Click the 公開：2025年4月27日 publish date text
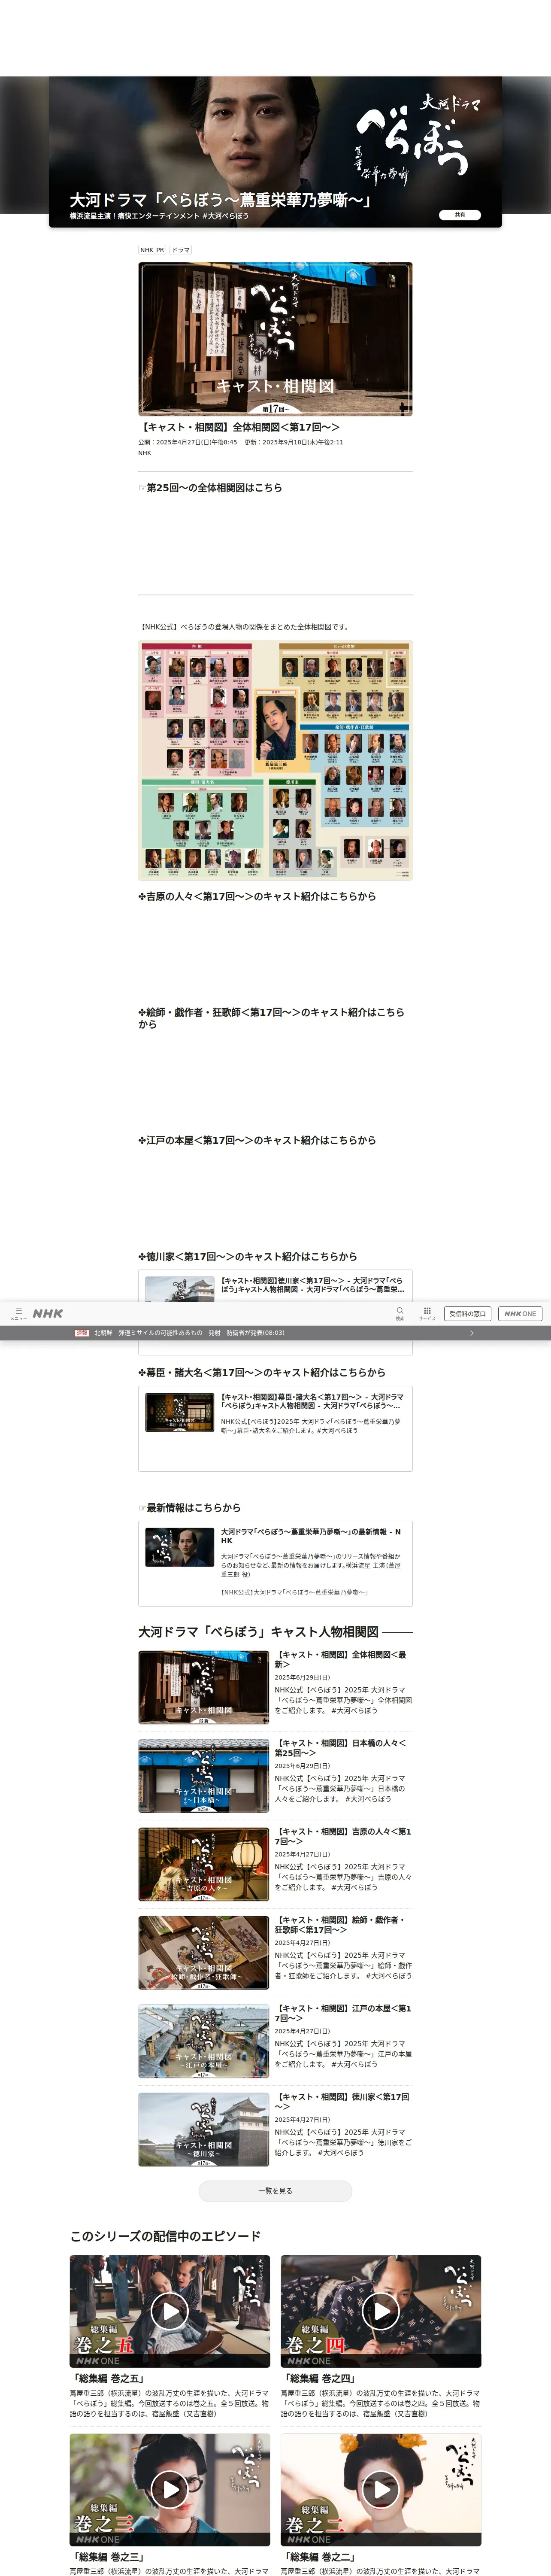Viewport: 551px width, 2576px height. (x=188, y=442)
